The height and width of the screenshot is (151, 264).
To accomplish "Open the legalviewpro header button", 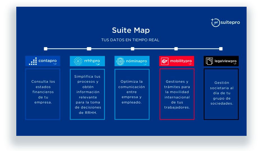I will [x=221, y=61].
